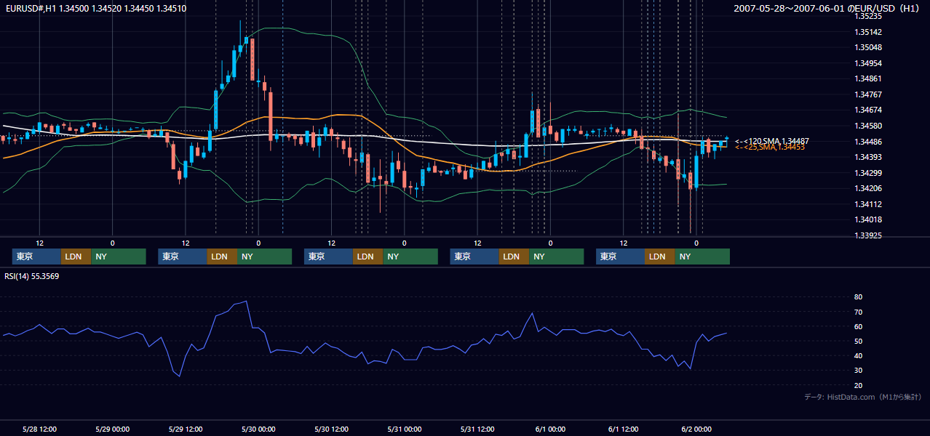Click price axis label 1.34018
Image resolution: width=930 pixels, height=436 pixels.
[868, 219]
